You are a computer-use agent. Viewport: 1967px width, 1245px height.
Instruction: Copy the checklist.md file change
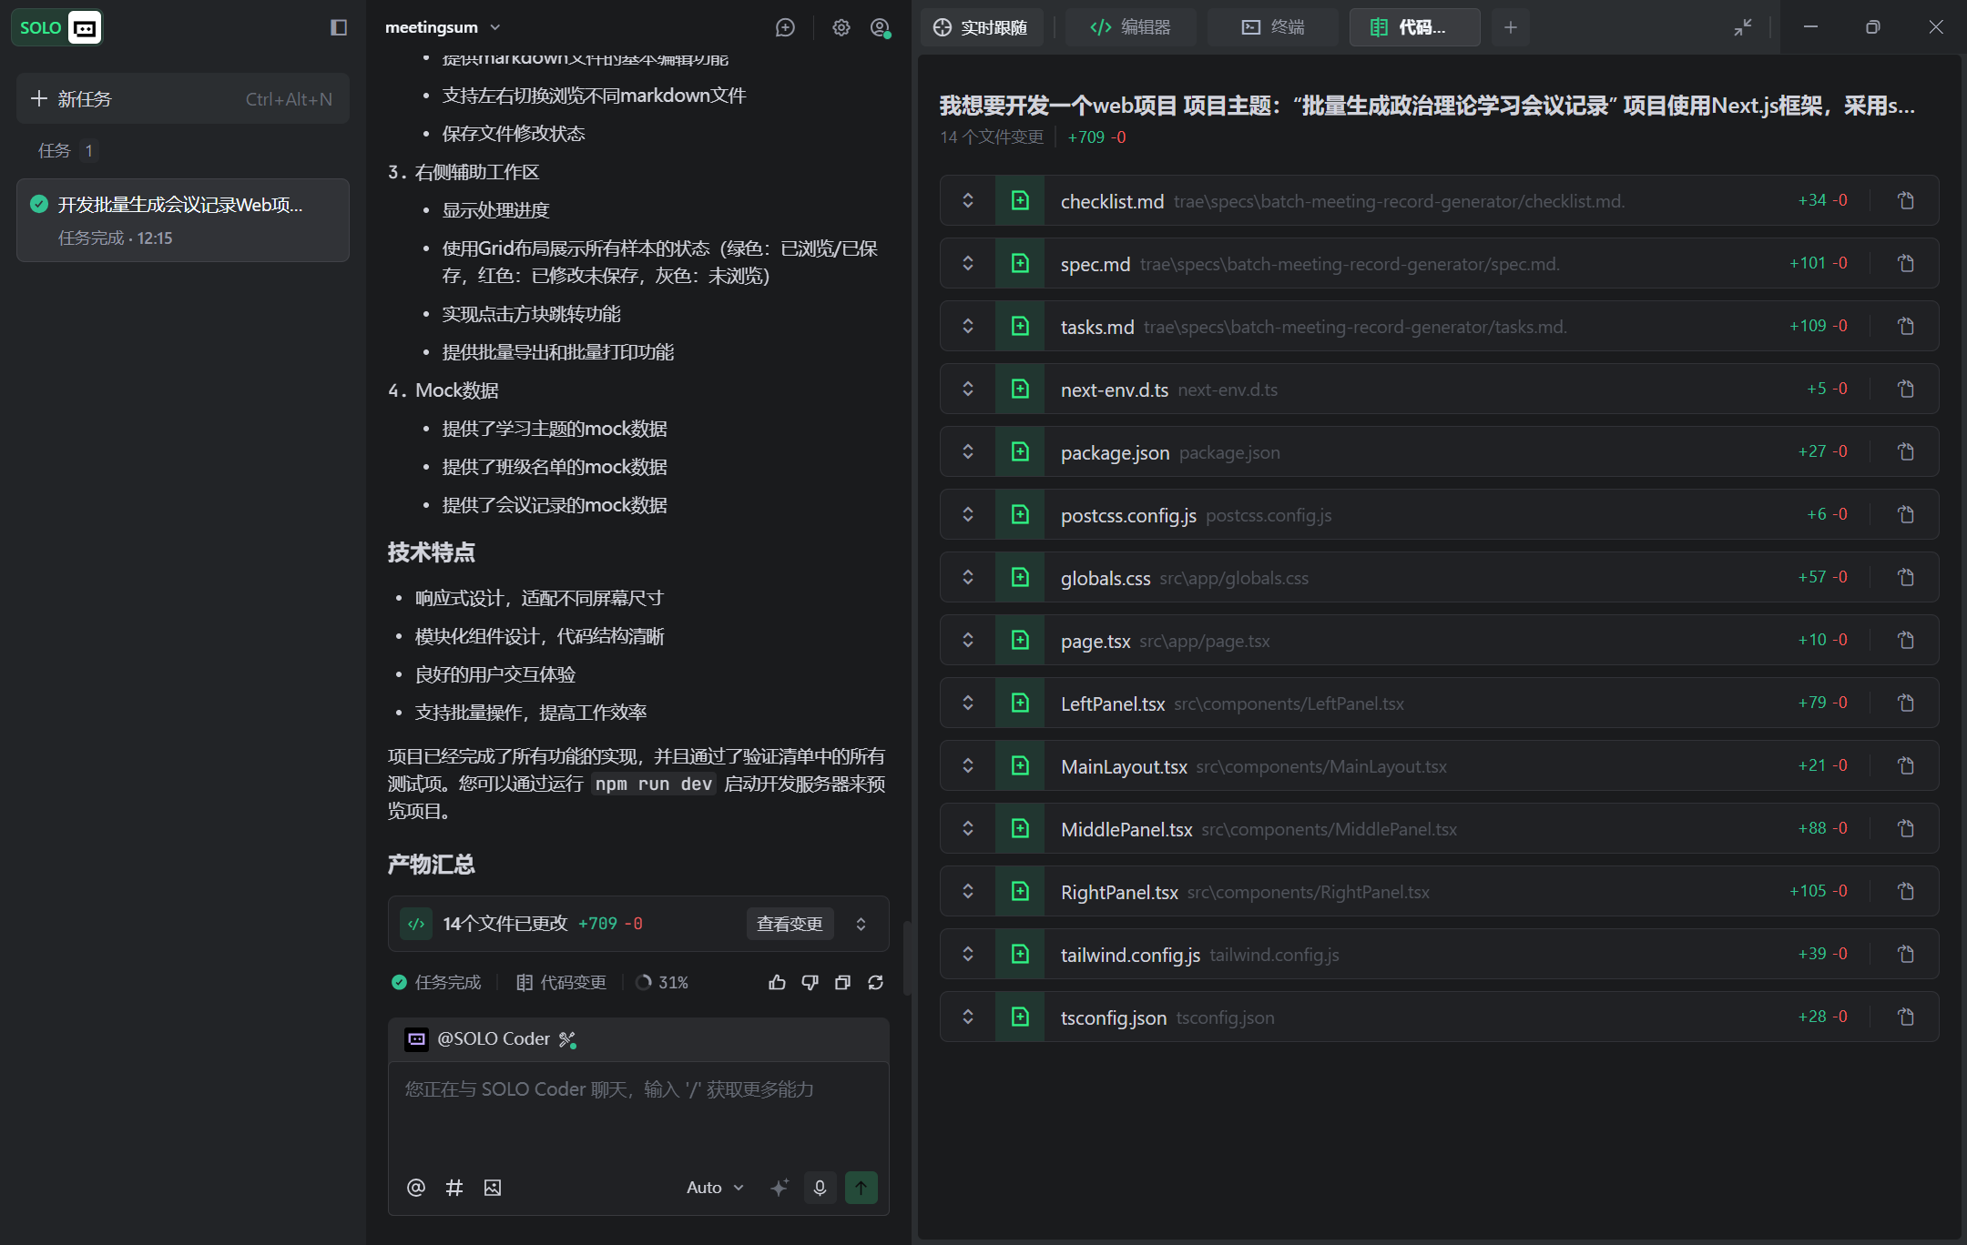[1907, 199]
